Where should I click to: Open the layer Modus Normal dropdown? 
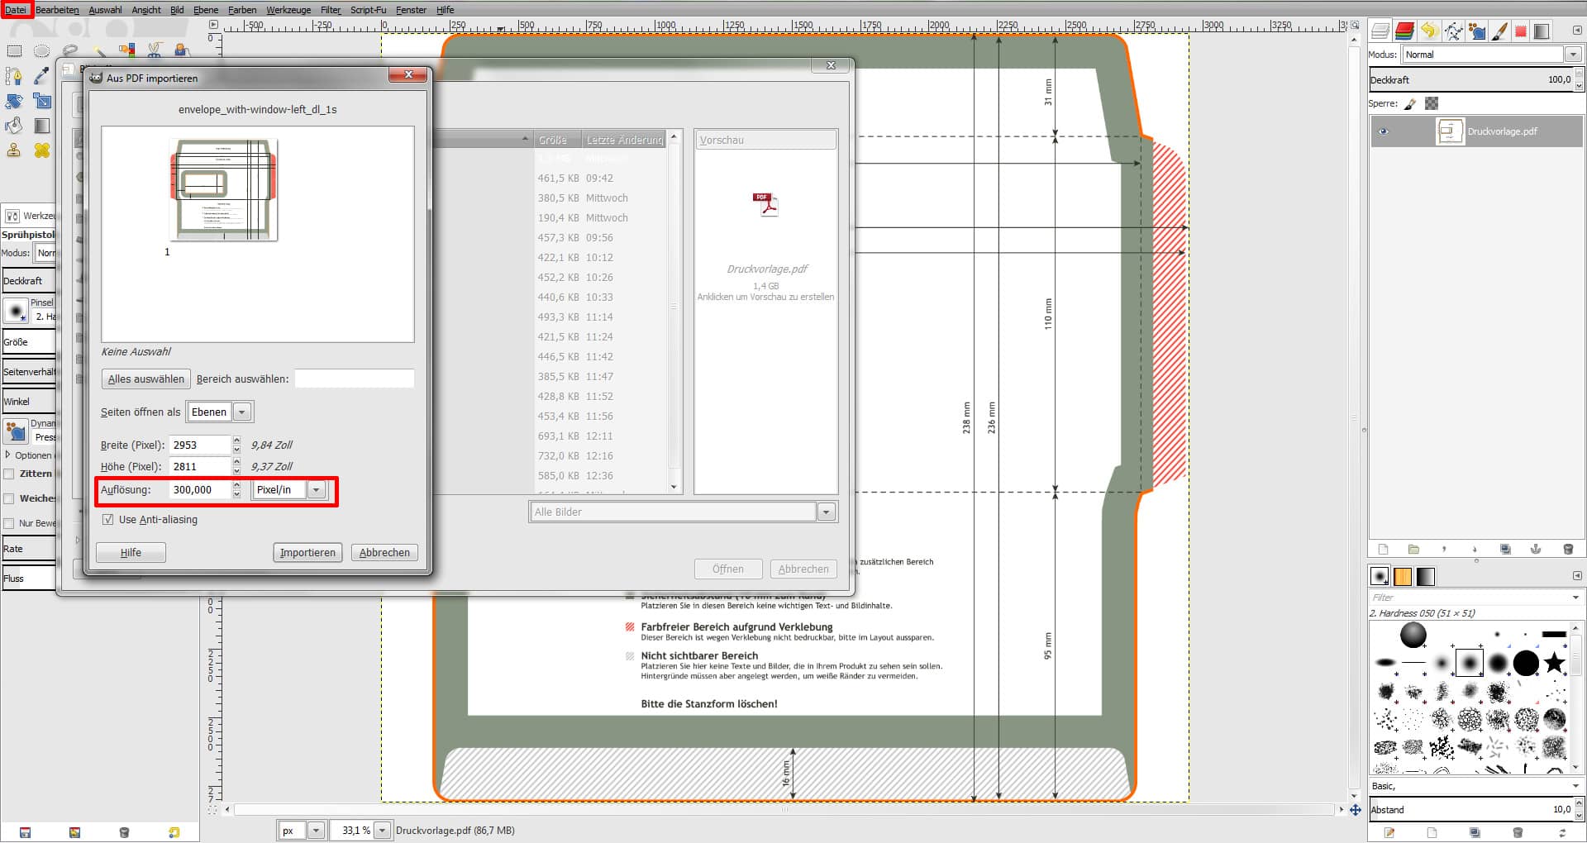(x=1572, y=55)
